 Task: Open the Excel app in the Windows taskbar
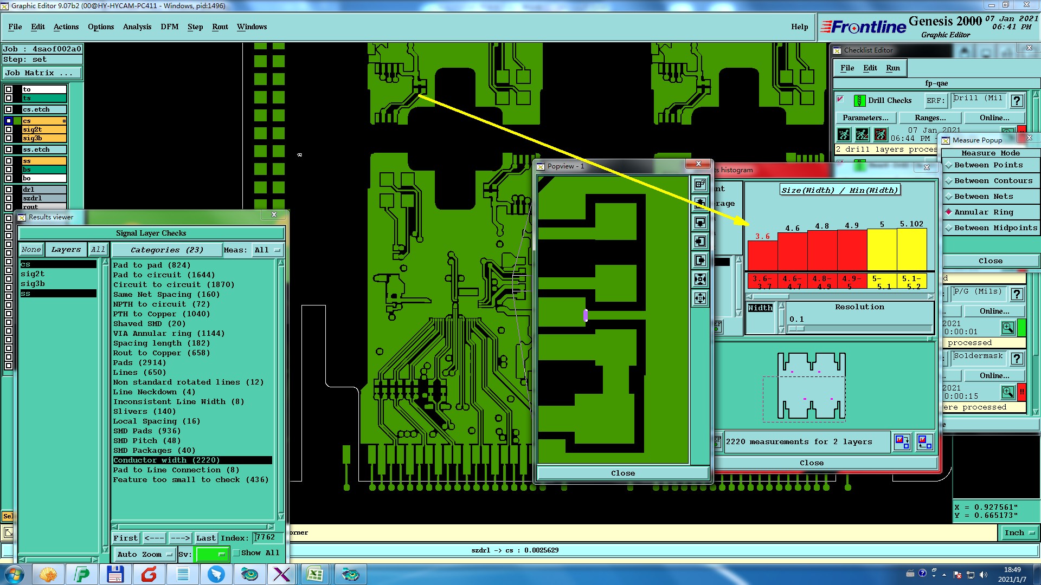pyautogui.click(x=314, y=574)
